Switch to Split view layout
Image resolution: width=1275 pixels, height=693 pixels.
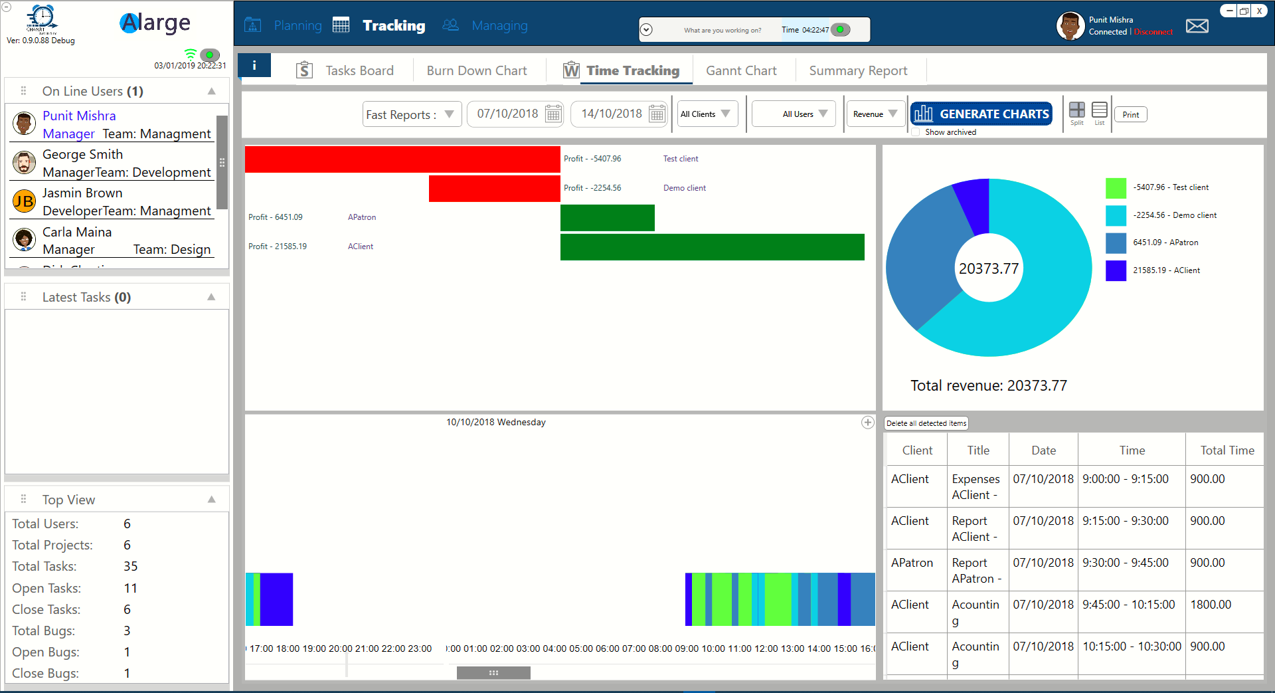(1076, 110)
